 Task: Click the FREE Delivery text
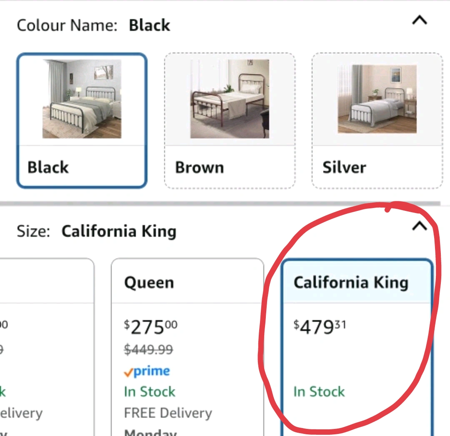pos(168,413)
